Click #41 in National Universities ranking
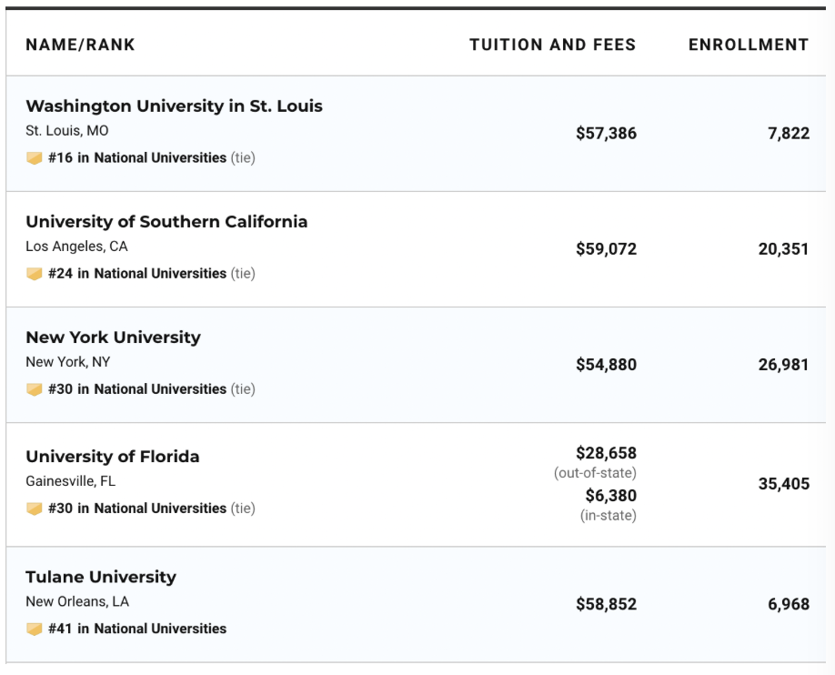Image resolution: width=835 pixels, height=675 pixels. pos(137,629)
